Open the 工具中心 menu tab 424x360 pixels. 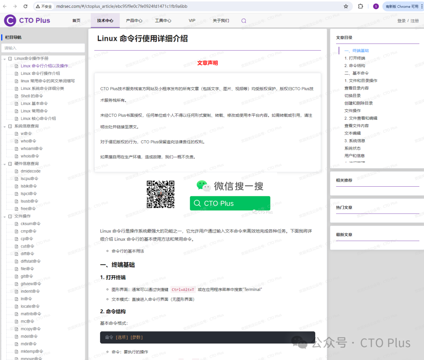pyautogui.click(x=163, y=20)
